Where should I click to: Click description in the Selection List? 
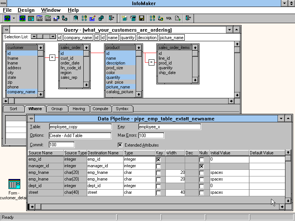[x=147, y=38]
